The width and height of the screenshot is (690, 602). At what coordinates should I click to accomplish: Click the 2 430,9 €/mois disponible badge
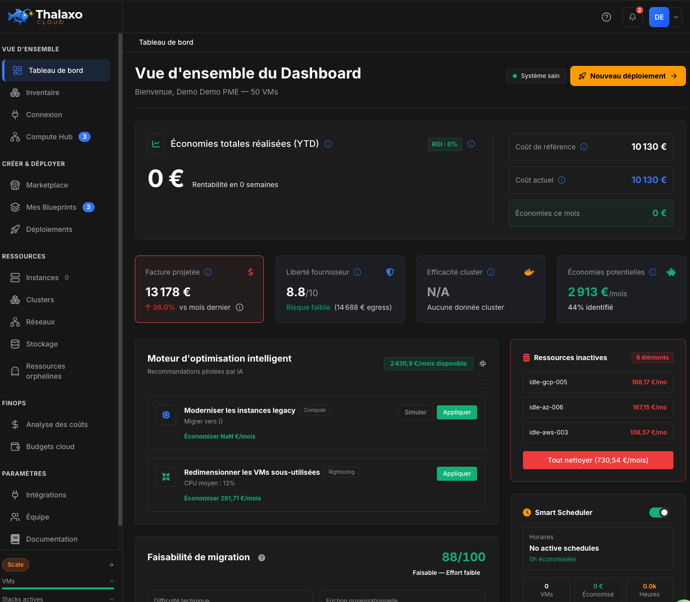pyautogui.click(x=428, y=364)
